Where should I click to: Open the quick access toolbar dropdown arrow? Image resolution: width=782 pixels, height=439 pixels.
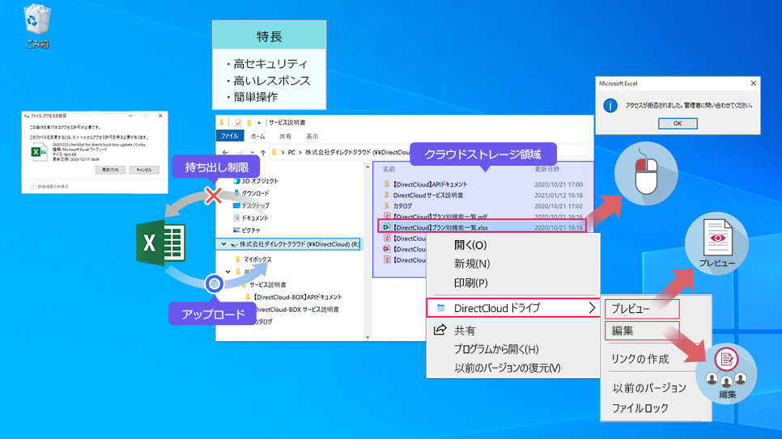tap(259, 123)
